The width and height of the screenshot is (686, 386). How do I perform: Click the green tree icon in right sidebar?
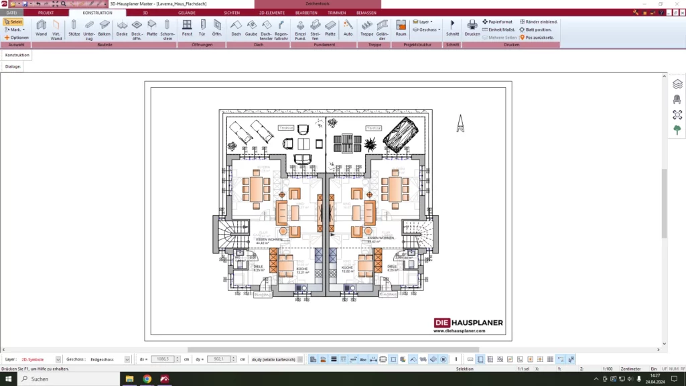(x=677, y=130)
